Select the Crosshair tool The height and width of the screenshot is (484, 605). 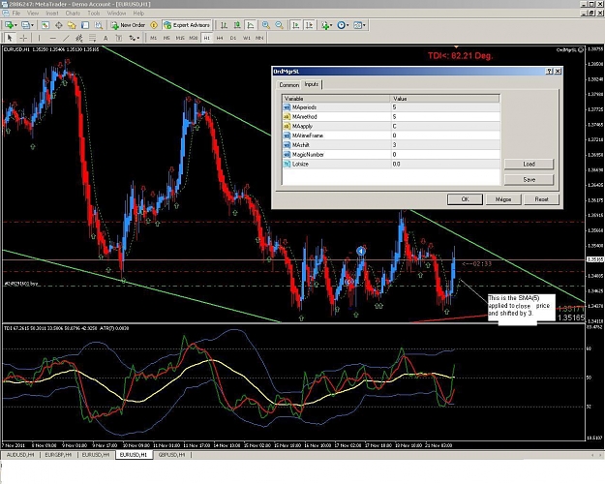click(23, 38)
